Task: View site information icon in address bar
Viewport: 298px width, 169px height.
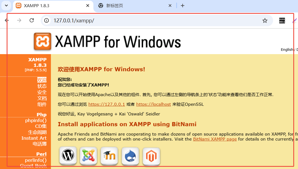Action: coord(46,20)
